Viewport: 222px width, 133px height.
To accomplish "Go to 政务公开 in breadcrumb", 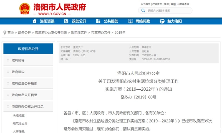I will point(24,32).
